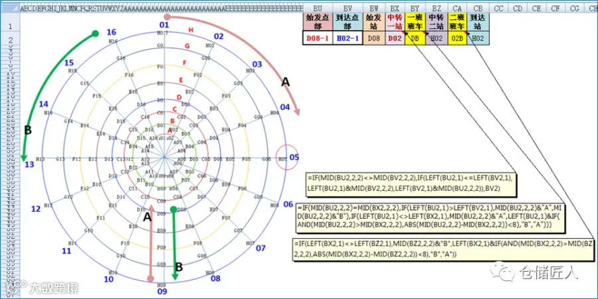Select the pink upward arrow near D10
Image resolution: width=598 pixels, height=299 pixels.
point(151,243)
